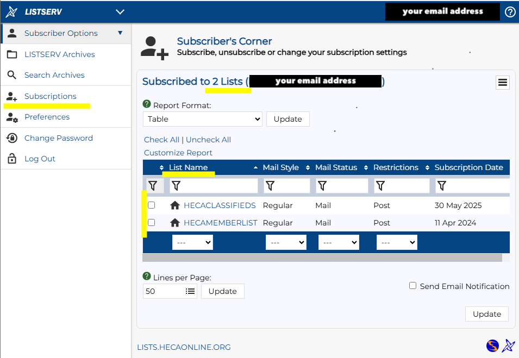Viewport: 519px width, 358px height.
Task: Open the Mail Status footer dropdown
Action: (x=339, y=242)
